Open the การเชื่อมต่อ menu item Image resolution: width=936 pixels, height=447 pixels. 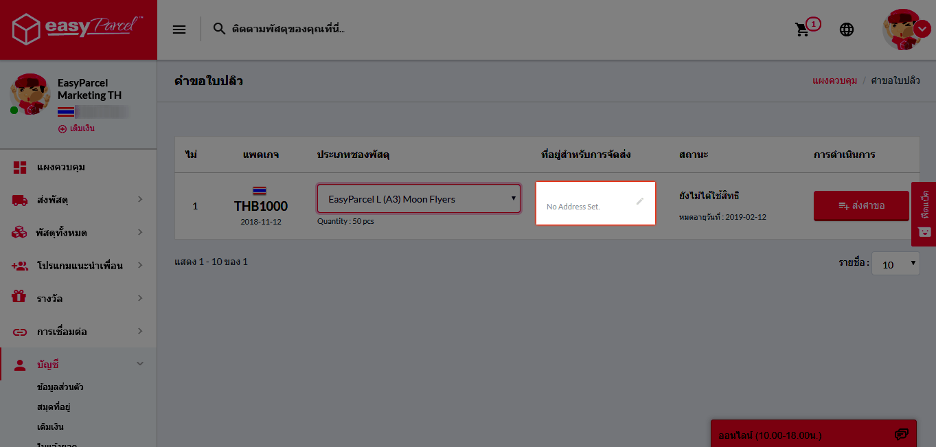62,332
